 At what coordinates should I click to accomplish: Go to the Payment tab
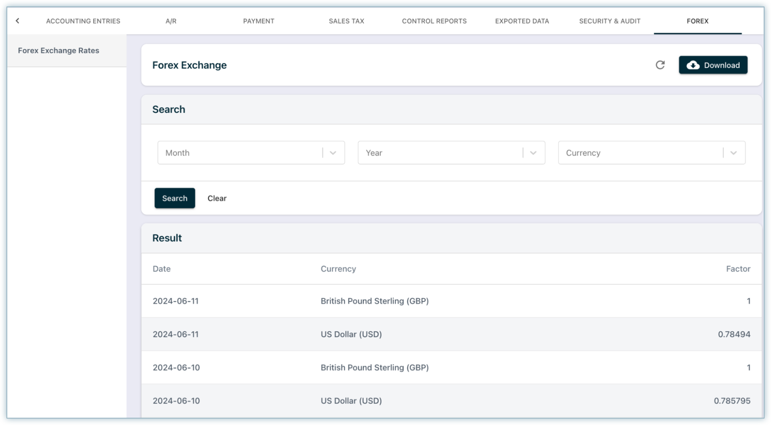tap(259, 21)
